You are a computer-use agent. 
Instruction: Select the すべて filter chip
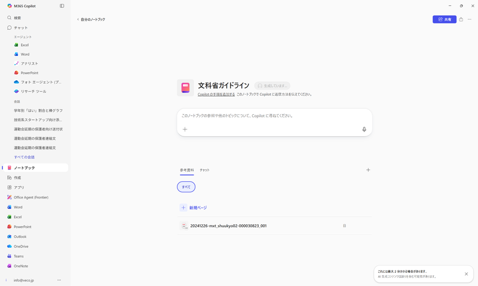pyautogui.click(x=186, y=187)
